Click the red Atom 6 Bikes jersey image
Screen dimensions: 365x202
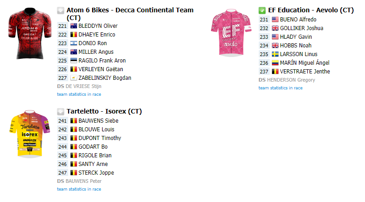point(30,33)
